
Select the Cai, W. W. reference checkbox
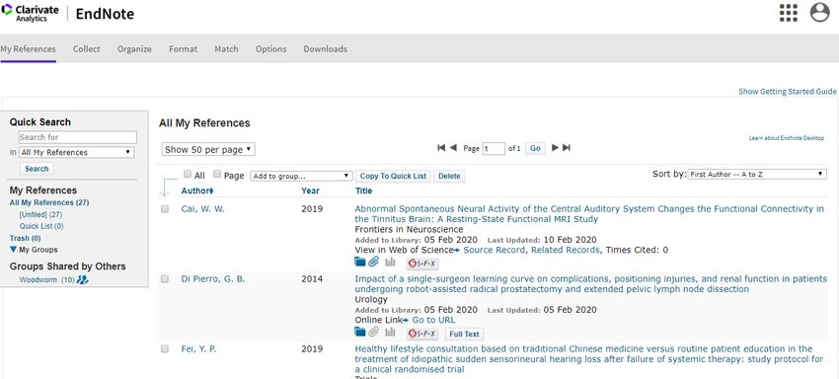click(165, 209)
